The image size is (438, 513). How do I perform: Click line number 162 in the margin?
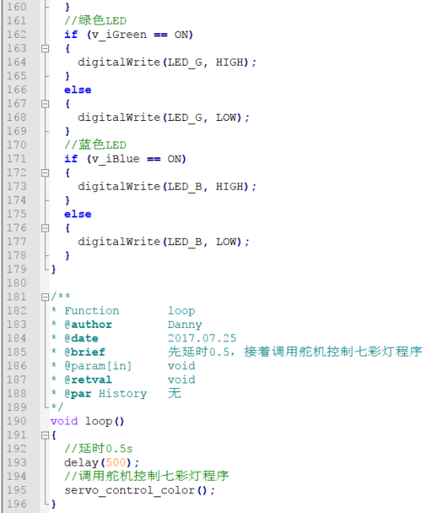(x=17, y=34)
